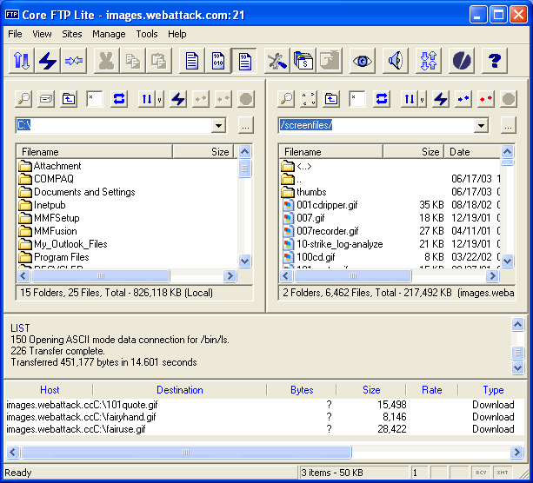The image size is (533, 483).
Task: Click the dark circle stats icon
Action: (462, 61)
